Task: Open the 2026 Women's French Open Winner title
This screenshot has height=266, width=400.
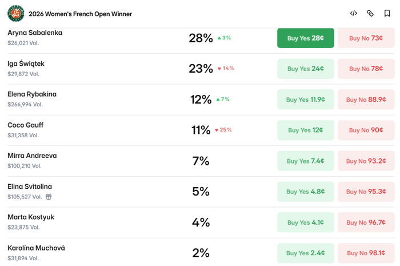Action: [80, 14]
